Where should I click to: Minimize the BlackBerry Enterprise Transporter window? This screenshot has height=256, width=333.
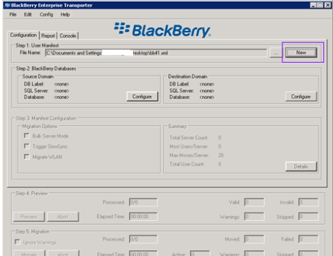313,5
